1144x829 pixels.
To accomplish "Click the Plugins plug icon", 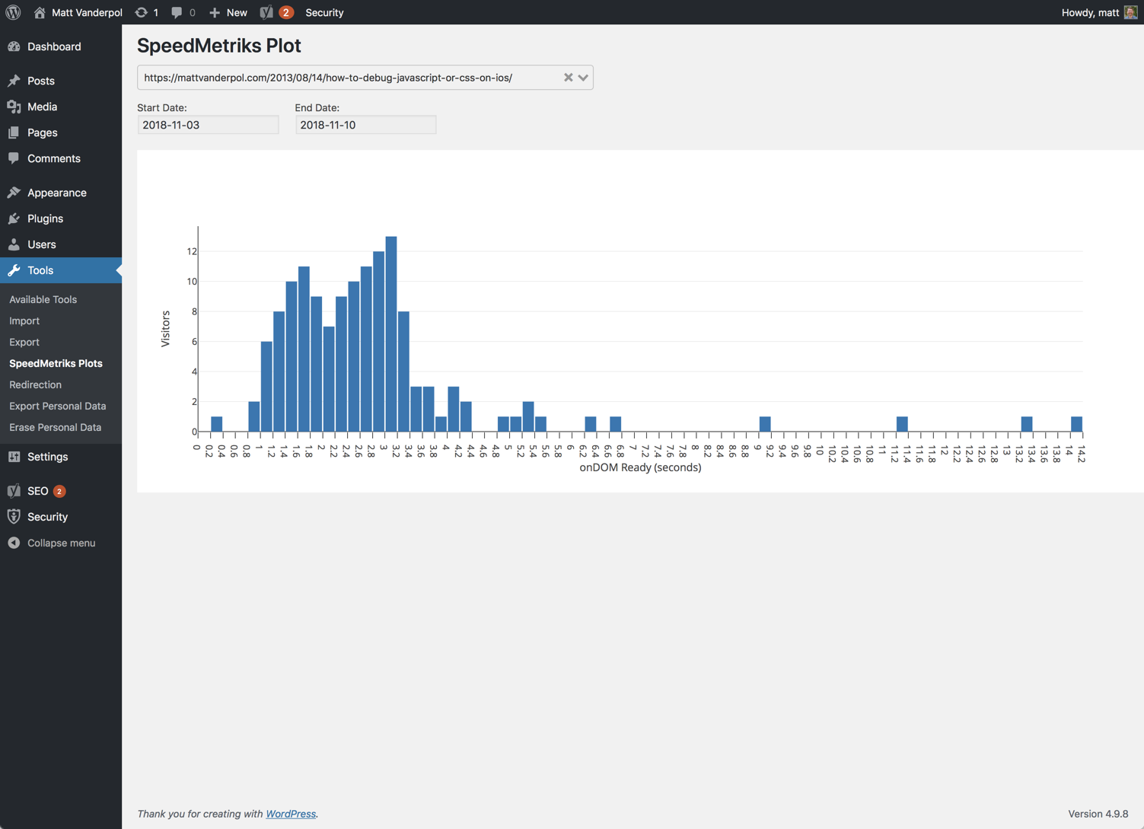I will (14, 218).
